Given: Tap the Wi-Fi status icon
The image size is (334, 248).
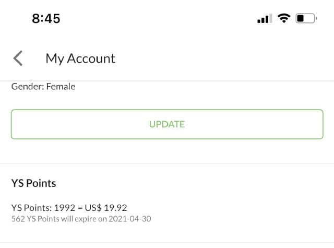Looking at the screenshot, I should point(284,18).
